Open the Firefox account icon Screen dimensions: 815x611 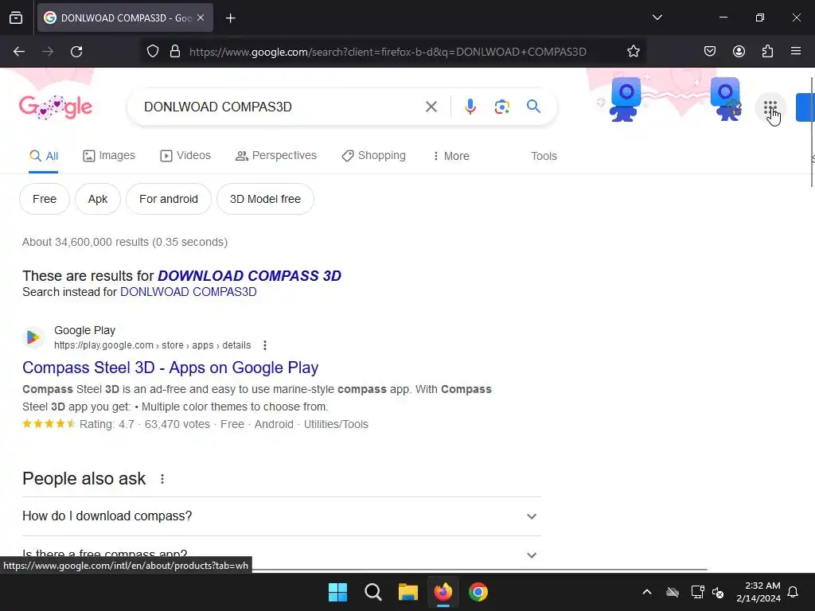pyautogui.click(x=739, y=52)
